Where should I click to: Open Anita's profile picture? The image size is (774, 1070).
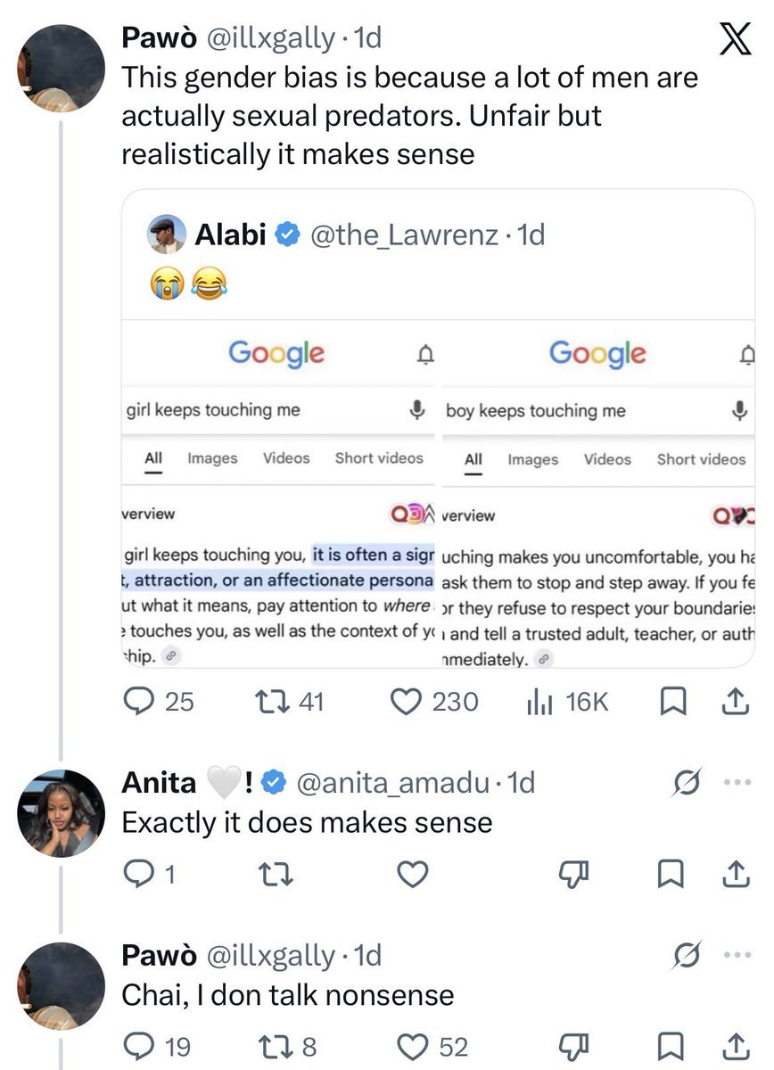[x=62, y=811]
